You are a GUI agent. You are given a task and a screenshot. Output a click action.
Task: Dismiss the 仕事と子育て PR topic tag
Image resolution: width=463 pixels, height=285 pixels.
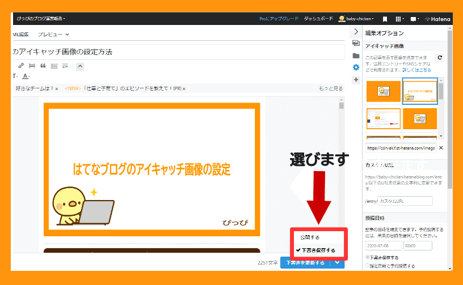tap(184, 89)
